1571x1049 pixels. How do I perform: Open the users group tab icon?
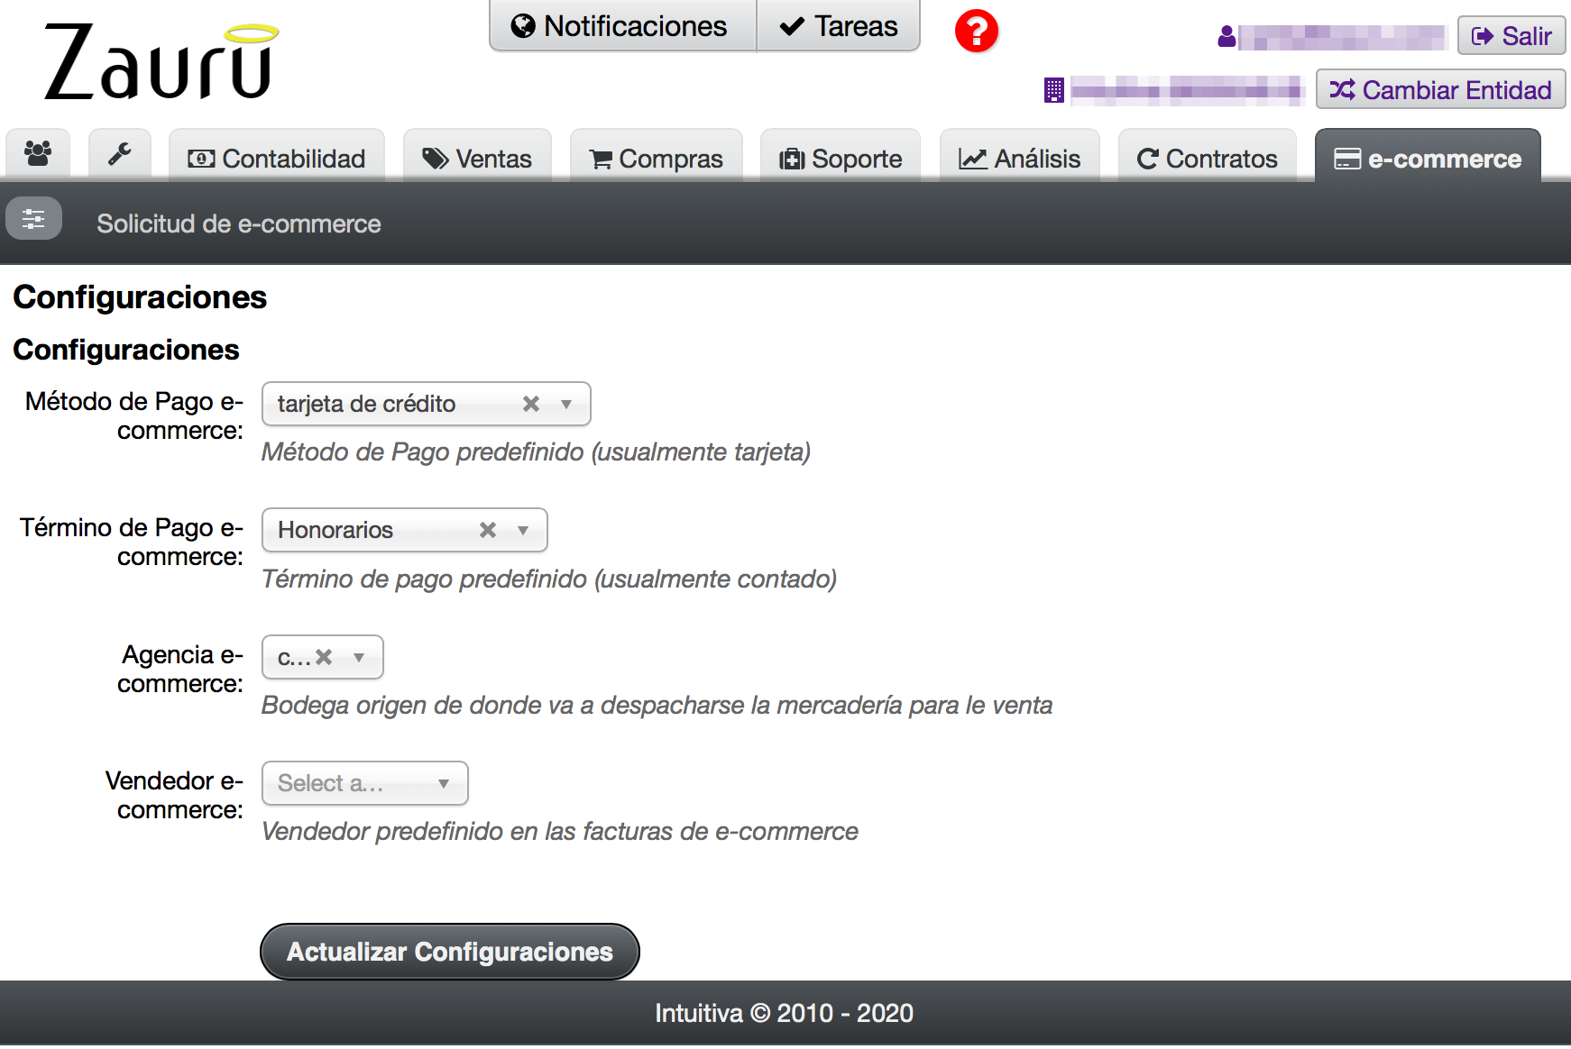point(38,154)
